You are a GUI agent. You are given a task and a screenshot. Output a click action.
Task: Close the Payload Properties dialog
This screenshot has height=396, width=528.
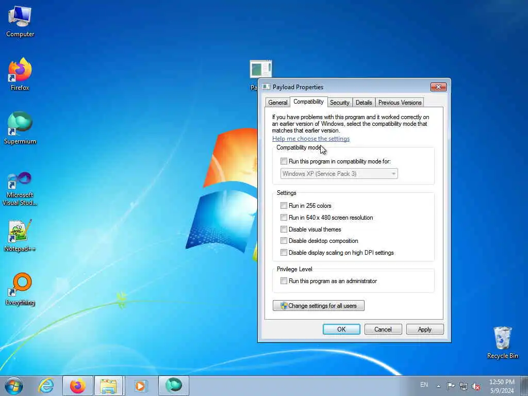[438, 87]
